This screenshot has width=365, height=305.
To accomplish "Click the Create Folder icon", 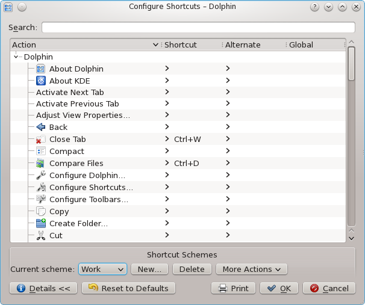I will point(41,223).
